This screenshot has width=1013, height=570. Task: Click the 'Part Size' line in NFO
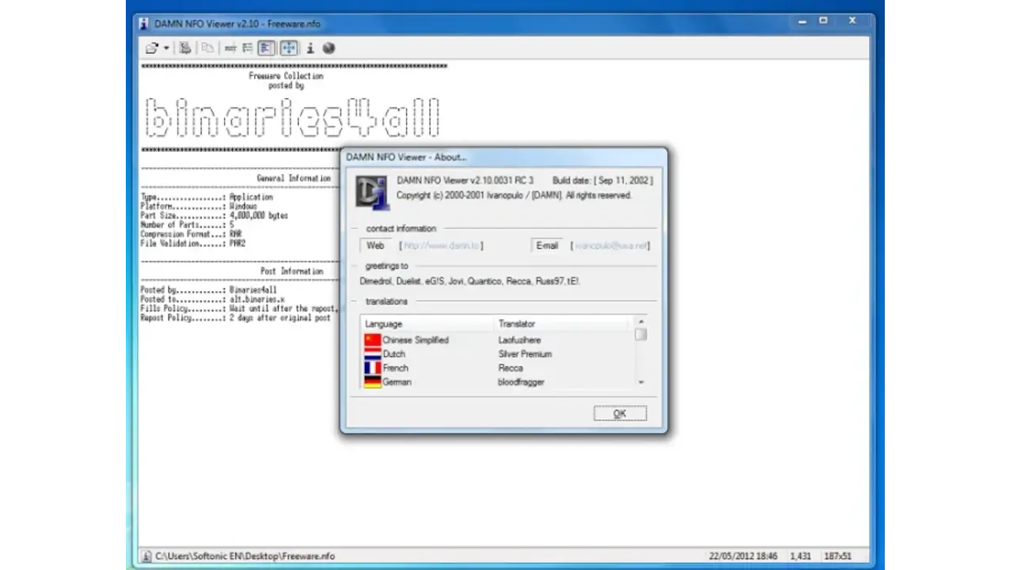pos(214,215)
